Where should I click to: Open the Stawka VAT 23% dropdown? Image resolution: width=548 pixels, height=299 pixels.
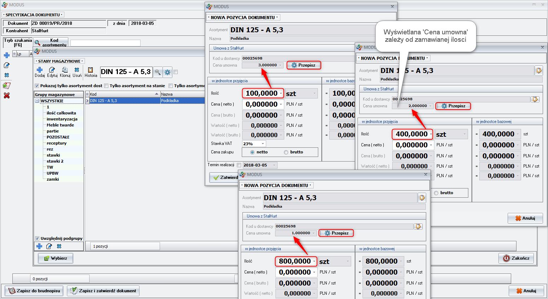(263, 144)
